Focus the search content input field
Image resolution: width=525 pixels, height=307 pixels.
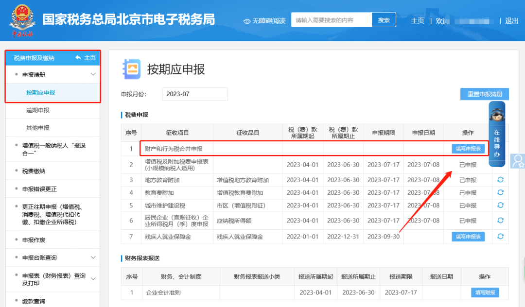point(332,20)
